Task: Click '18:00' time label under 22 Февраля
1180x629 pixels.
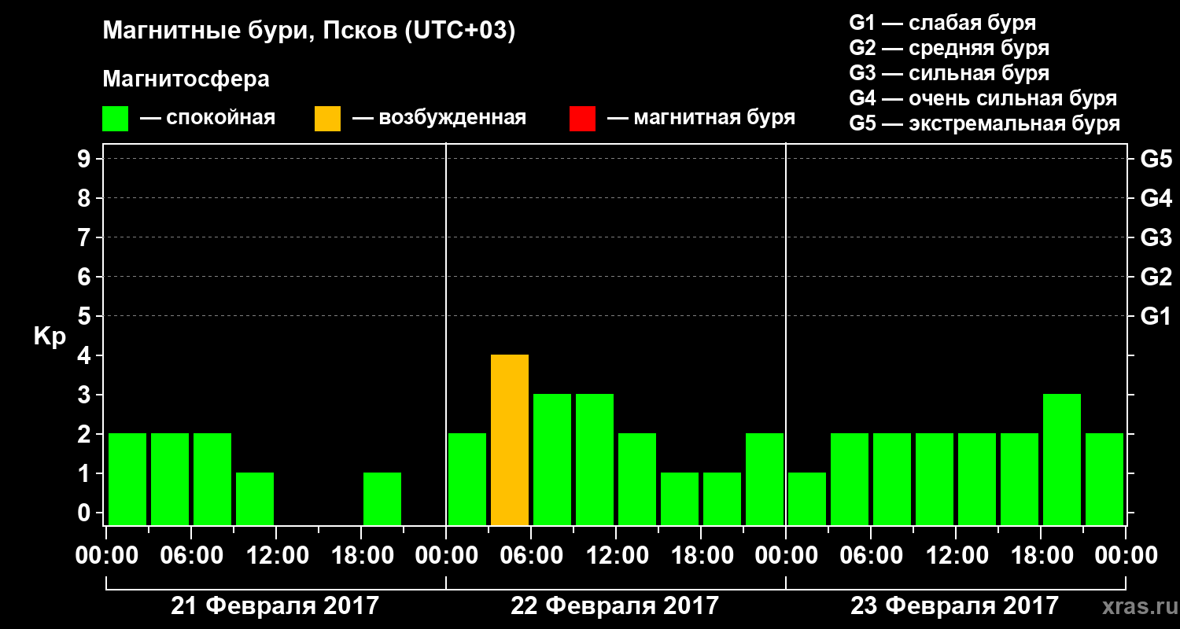Action: tap(701, 556)
